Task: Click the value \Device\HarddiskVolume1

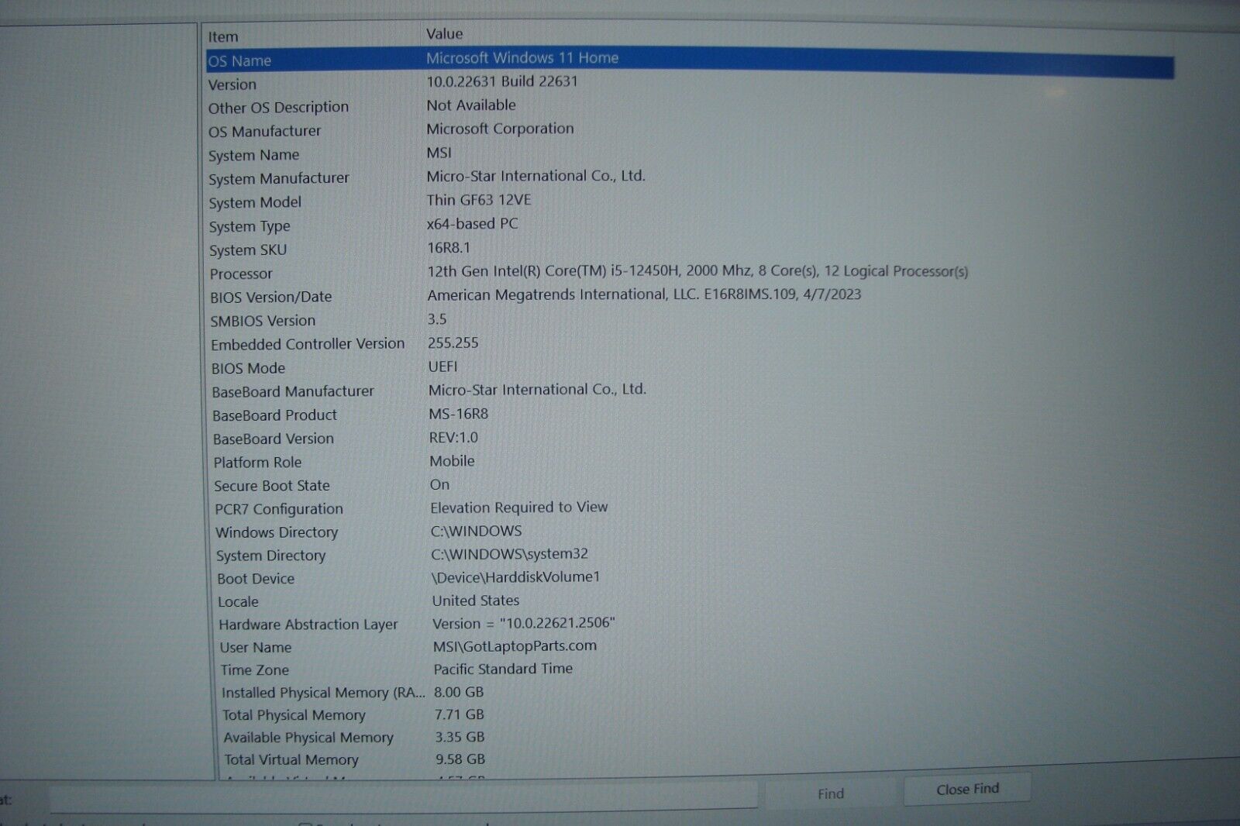Action: 516,577
